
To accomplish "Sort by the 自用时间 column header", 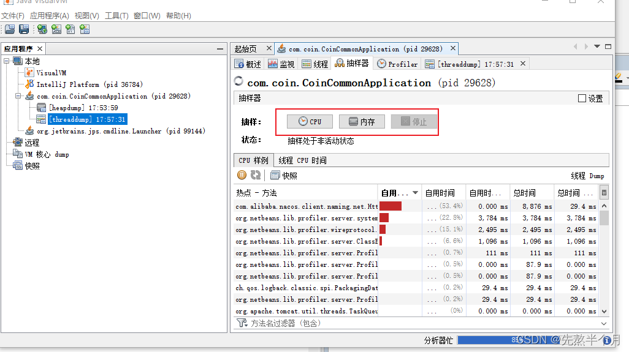I will pos(444,193).
